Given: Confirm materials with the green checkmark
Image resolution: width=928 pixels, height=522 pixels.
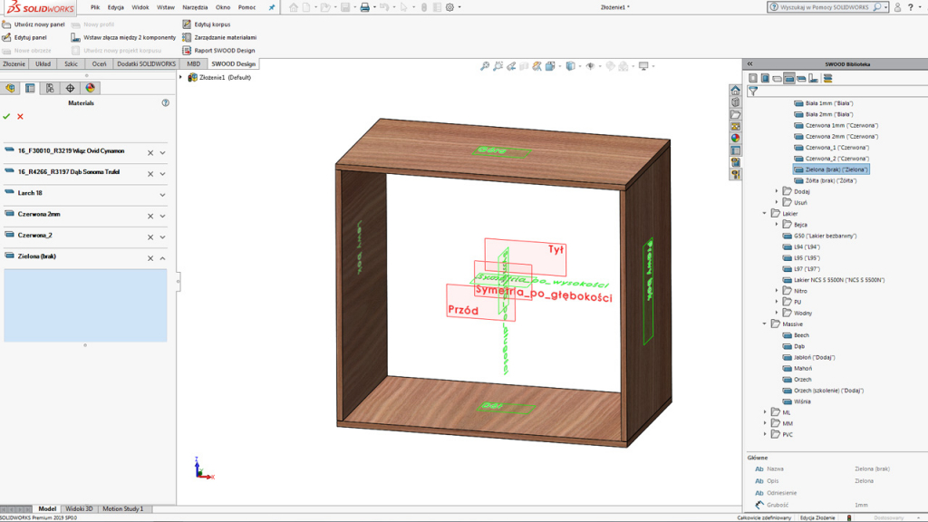Looking at the screenshot, I should pyautogui.click(x=6, y=116).
